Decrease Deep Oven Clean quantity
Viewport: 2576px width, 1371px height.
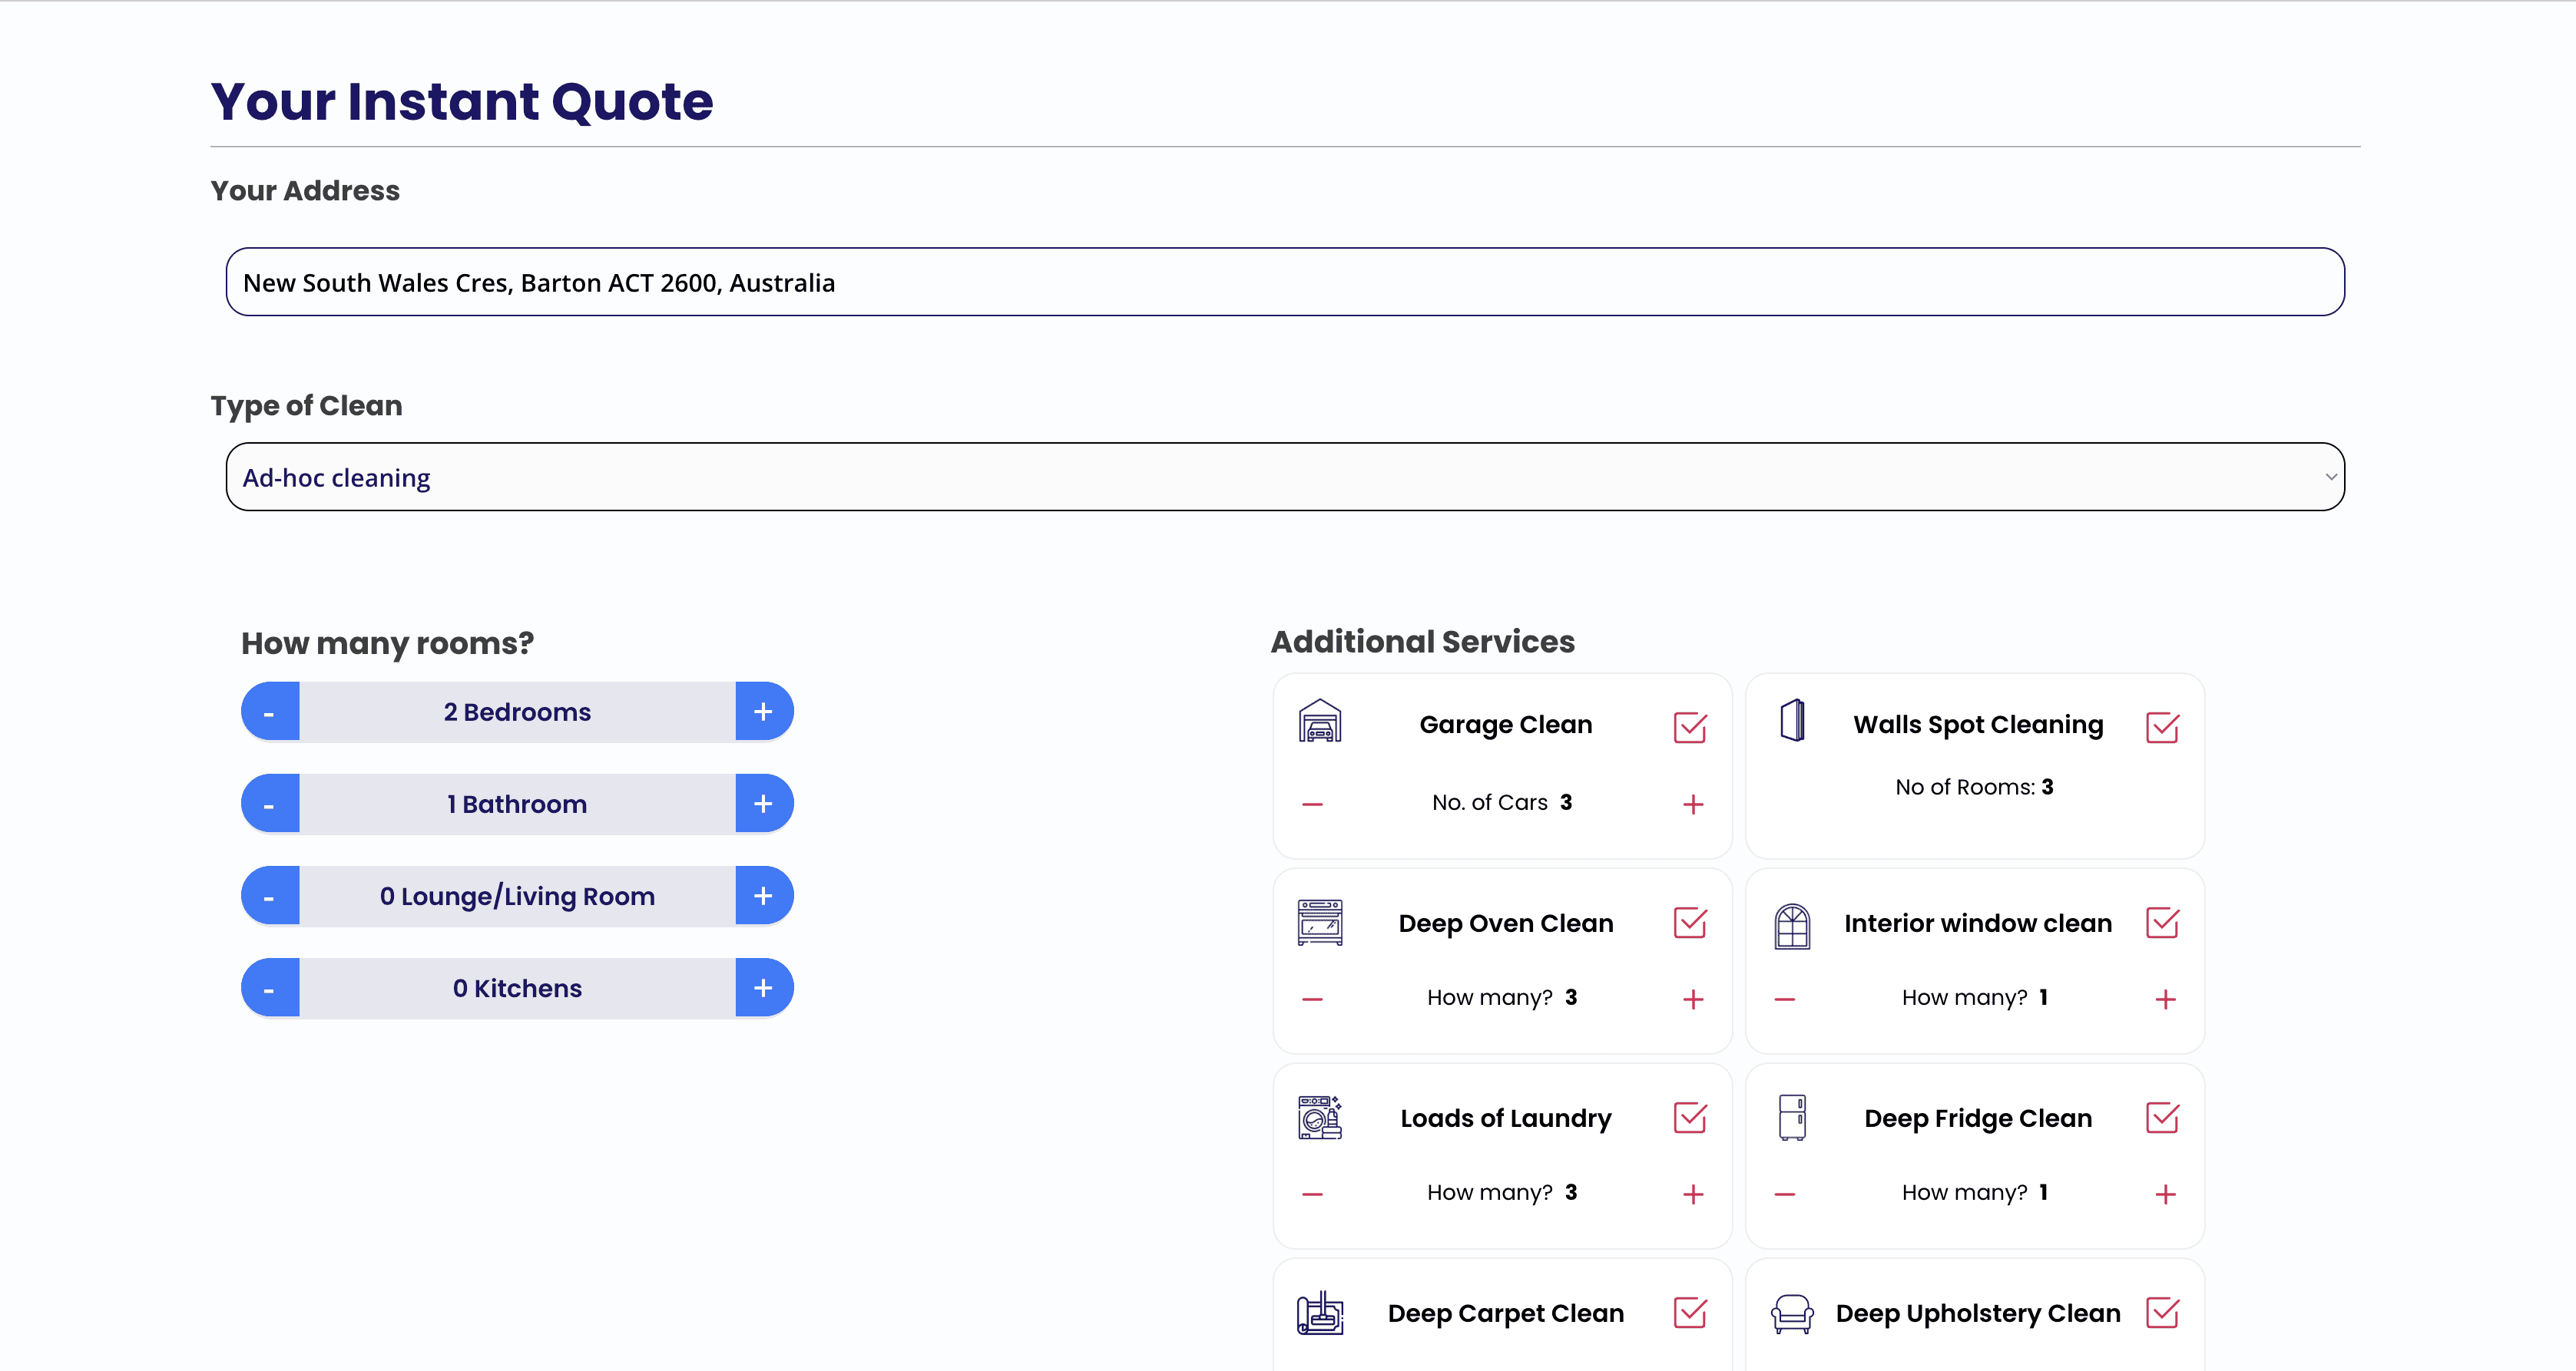point(1312,998)
